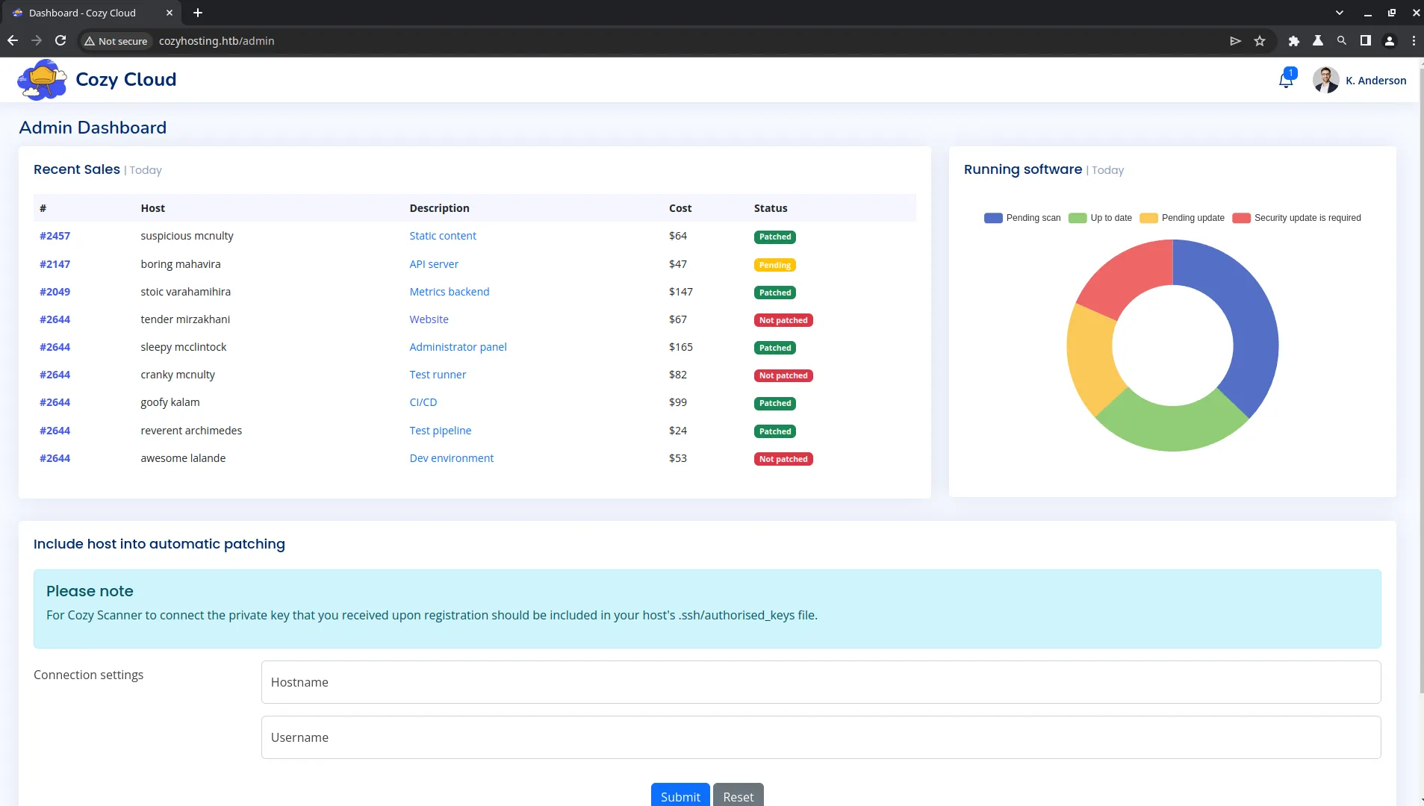1424x806 pixels.
Task: Open a new browser tab
Action: (x=198, y=13)
